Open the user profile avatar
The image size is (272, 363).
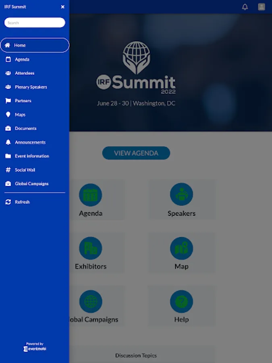262,7
